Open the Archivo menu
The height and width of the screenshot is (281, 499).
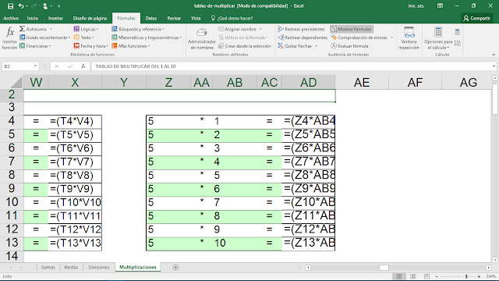coord(11,18)
